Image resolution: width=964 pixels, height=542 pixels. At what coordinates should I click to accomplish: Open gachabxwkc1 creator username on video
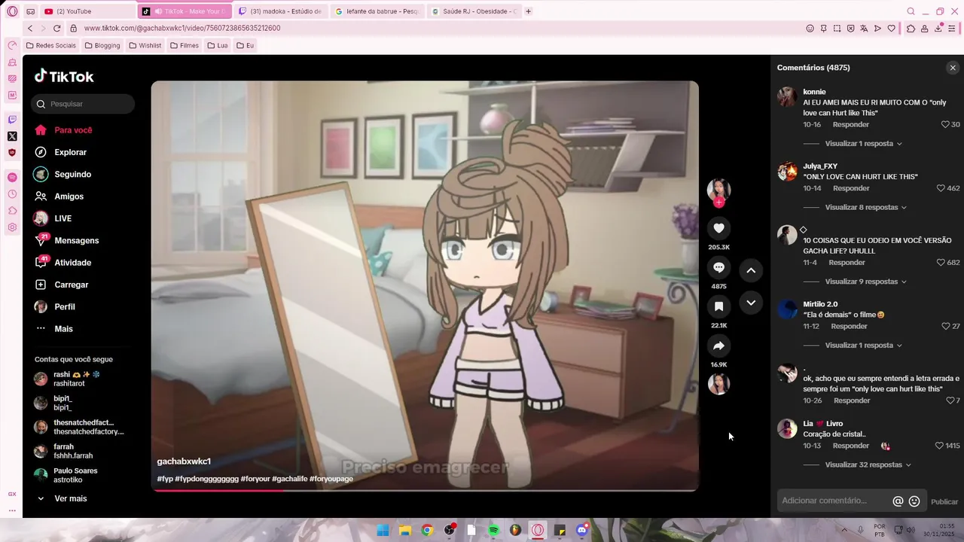pos(184,461)
